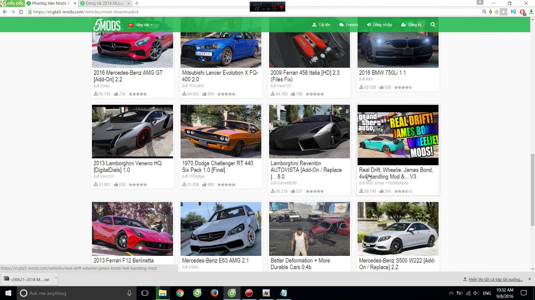Expand the downloaded rar file options arrow

coord(56,278)
